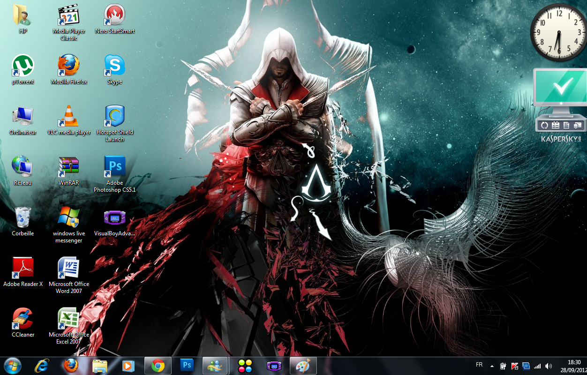Open the Kaspersky system tray icon
The image size is (587, 375).
(x=514, y=366)
